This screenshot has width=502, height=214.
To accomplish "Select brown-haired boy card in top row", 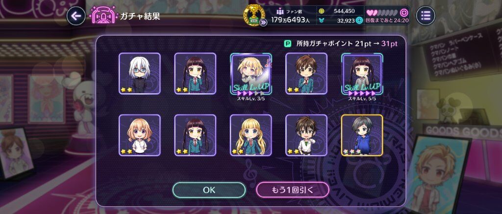I will click(x=306, y=73).
